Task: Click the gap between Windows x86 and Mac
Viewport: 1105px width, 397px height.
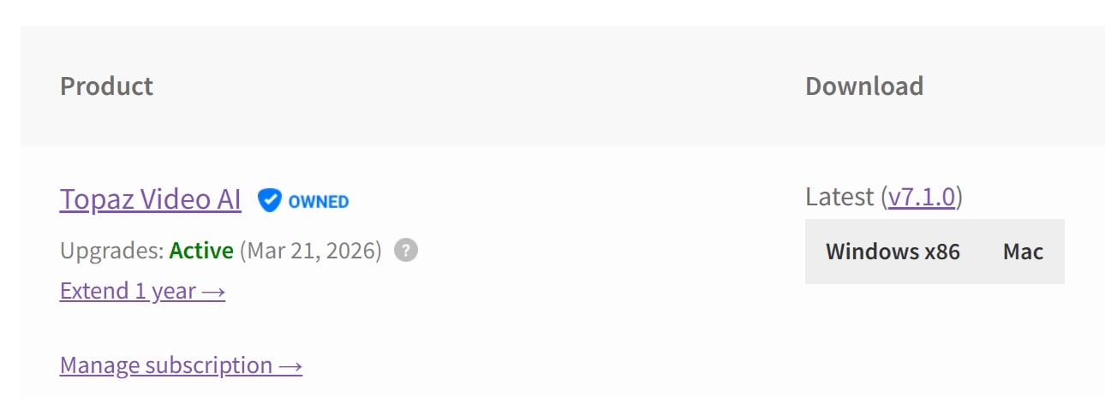Action: (982, 252)
